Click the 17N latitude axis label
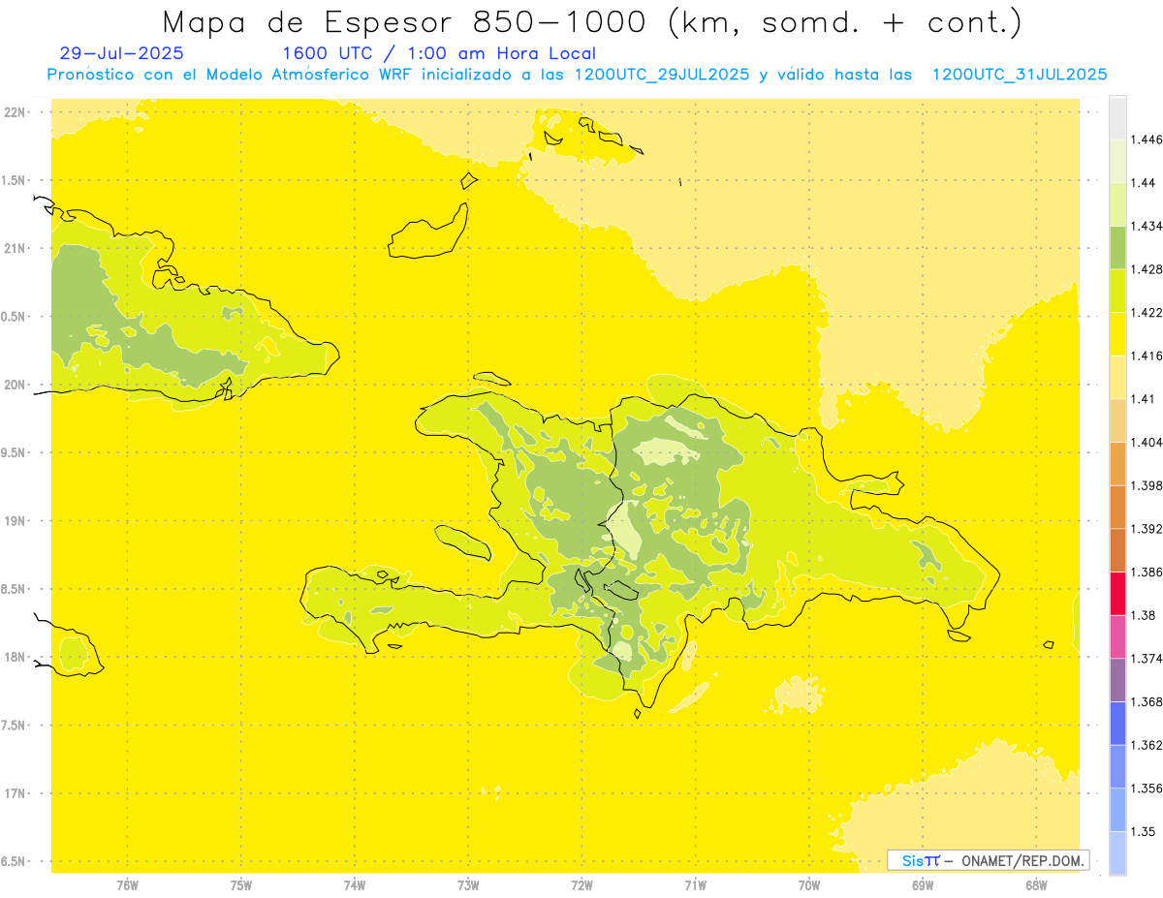 click(x=15, y=793)
